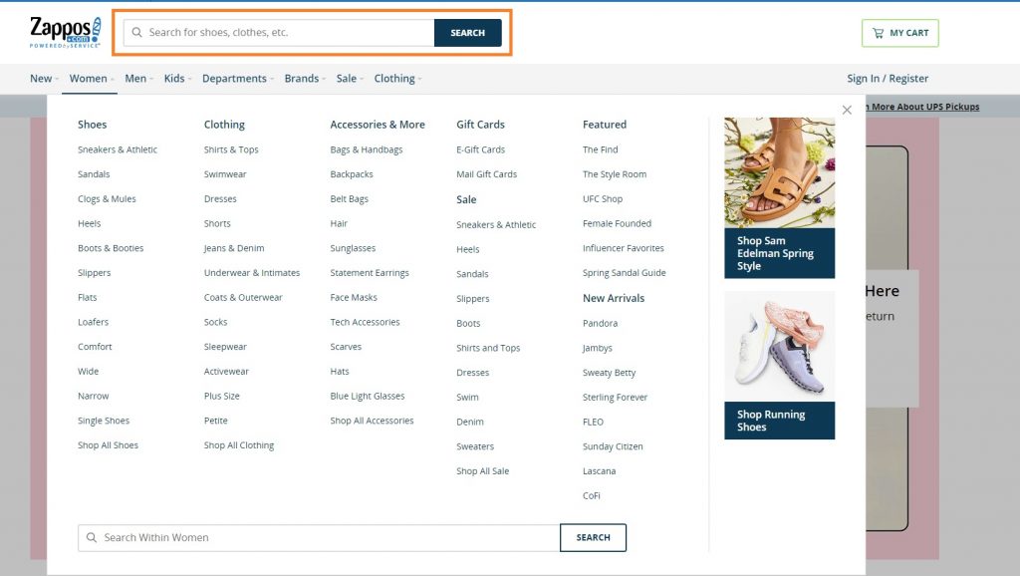This screenshot has height=576, width=1020.
Task: Click the top SEARCH button
Action: click(x=467, y=33)
